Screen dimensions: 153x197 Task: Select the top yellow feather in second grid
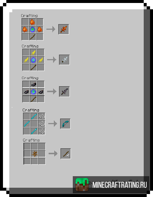tap(33, 52)
